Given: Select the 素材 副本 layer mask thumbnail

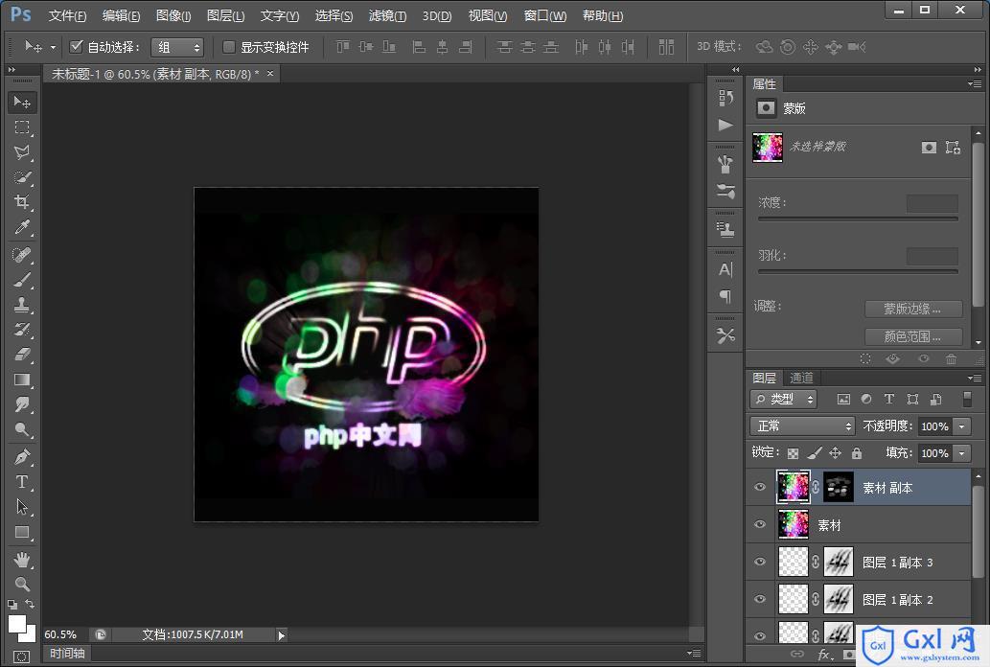Looking at the screenshot, I should [839, 487].
